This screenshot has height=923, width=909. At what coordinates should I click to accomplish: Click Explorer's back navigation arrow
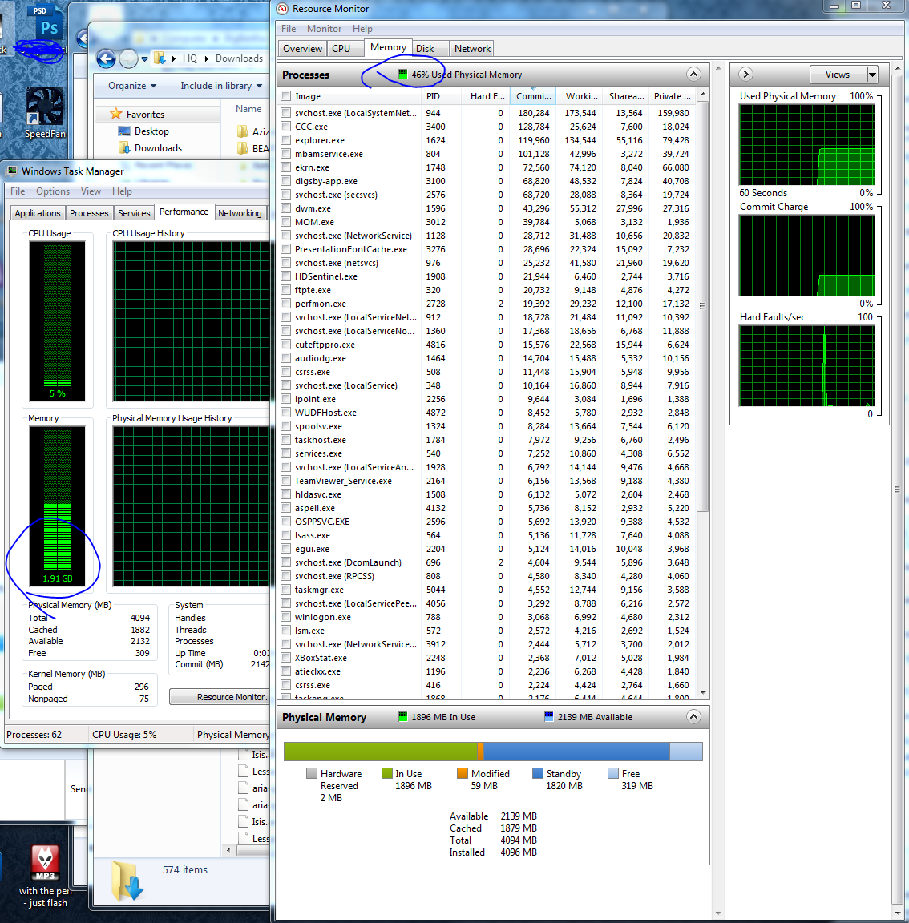coord(106,58)
